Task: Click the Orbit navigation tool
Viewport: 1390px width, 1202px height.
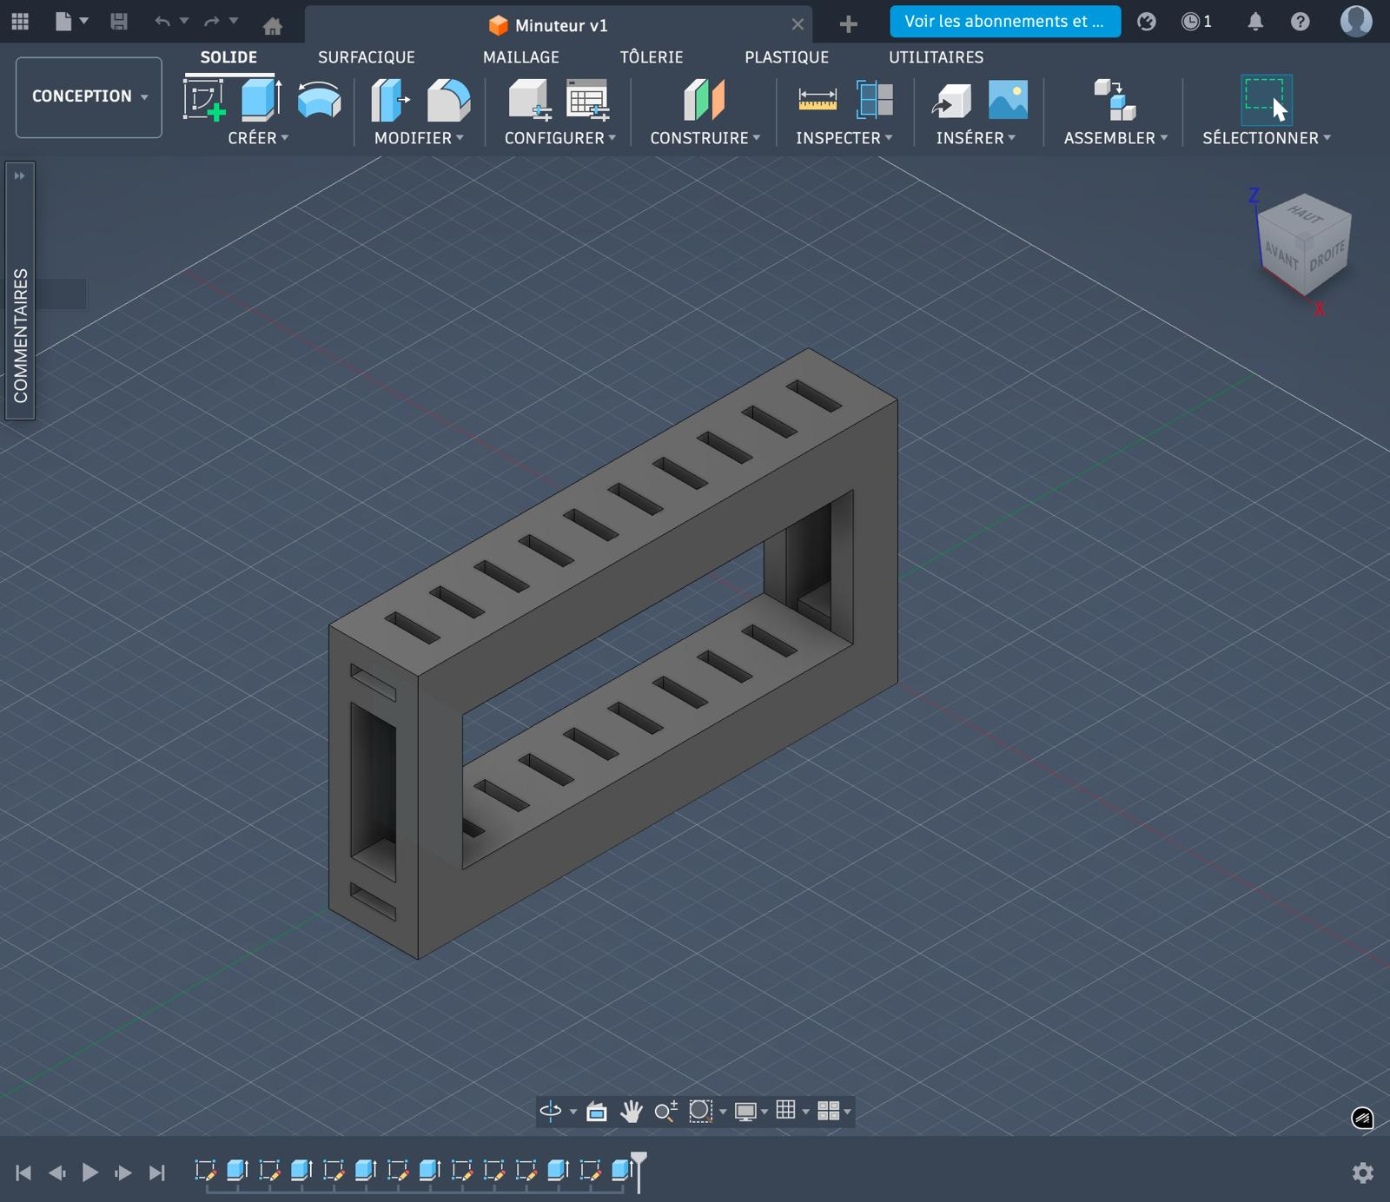Action: click(551, 1111)
